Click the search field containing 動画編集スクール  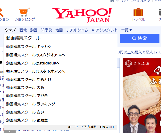coord(60,38)
